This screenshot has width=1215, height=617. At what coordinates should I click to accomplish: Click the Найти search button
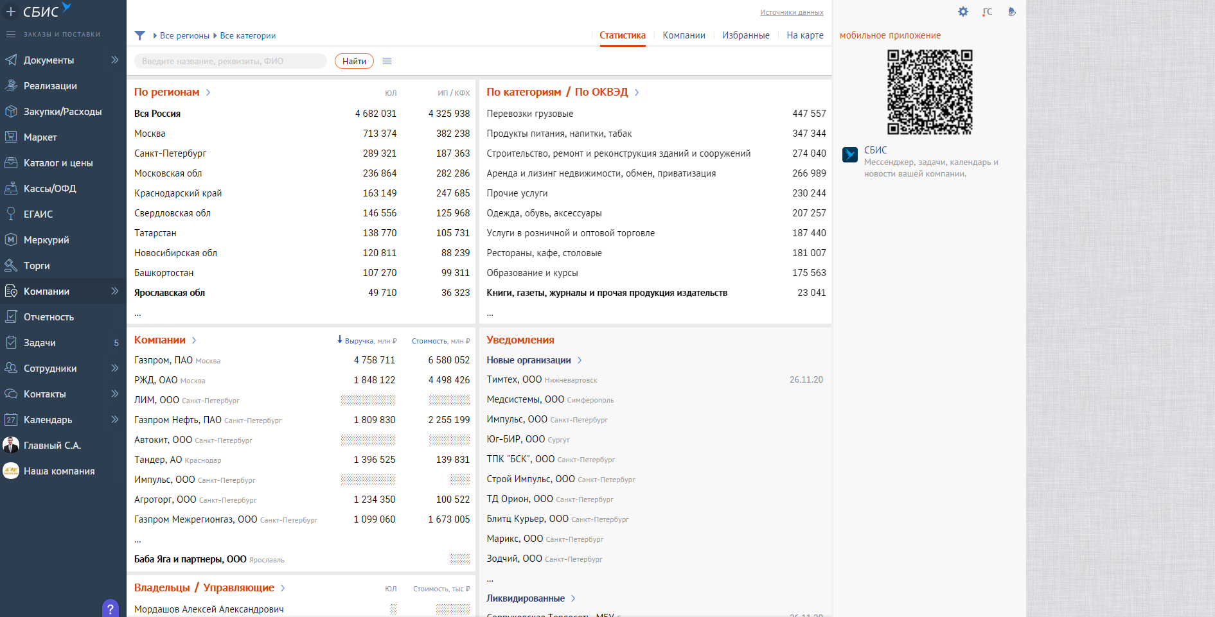pos(354,61)
